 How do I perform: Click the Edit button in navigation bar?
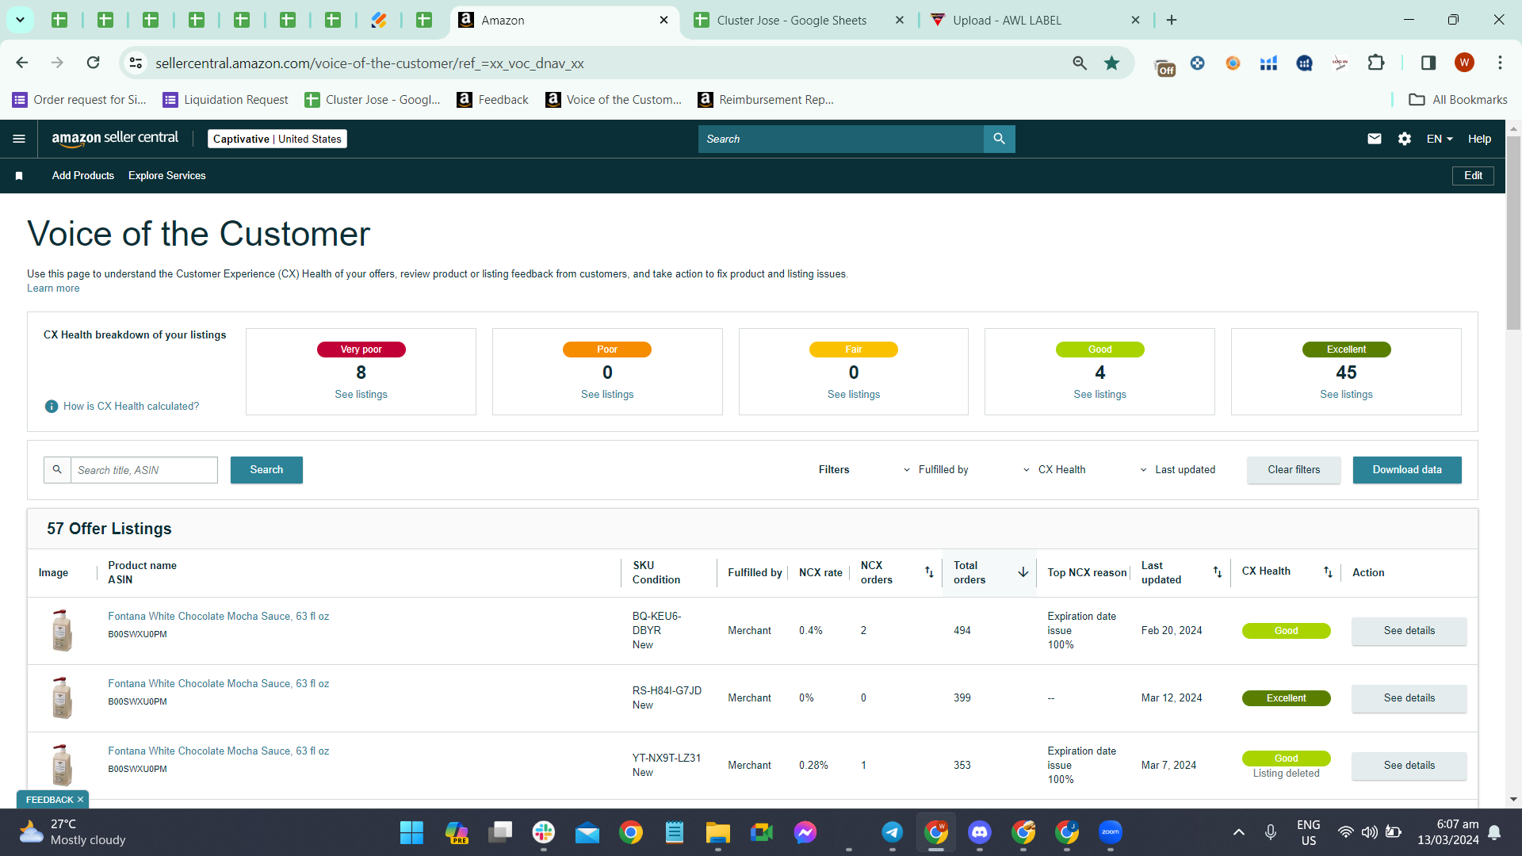[x=1473, y=176]
